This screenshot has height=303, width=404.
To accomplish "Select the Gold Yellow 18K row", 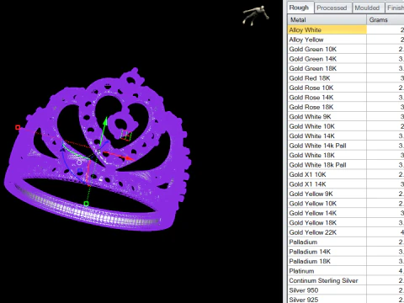I will click(x=346, y=222).
